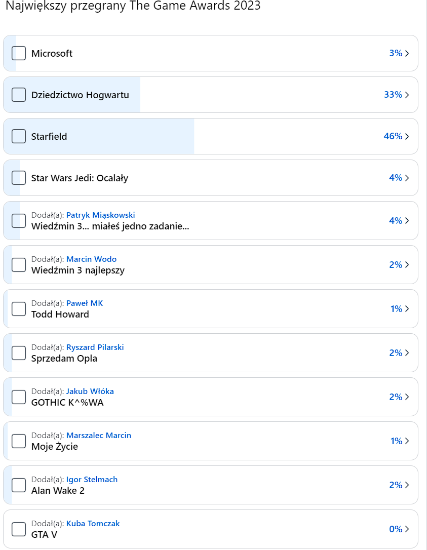Open Patryk Miąskowski's profile link
This screenshot has width=427, height=550.
[x=100, y=215]
